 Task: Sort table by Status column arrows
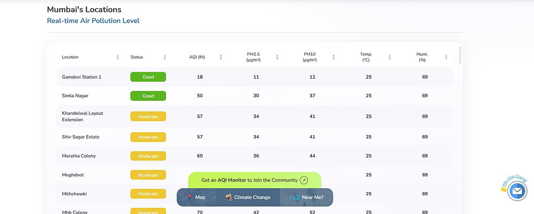coord(165,57)
